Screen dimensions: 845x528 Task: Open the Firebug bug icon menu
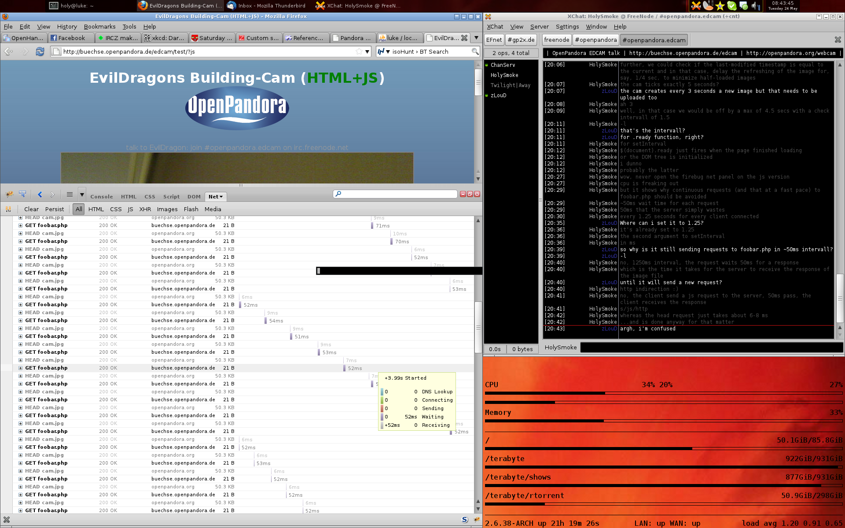[x=9, y=194]
